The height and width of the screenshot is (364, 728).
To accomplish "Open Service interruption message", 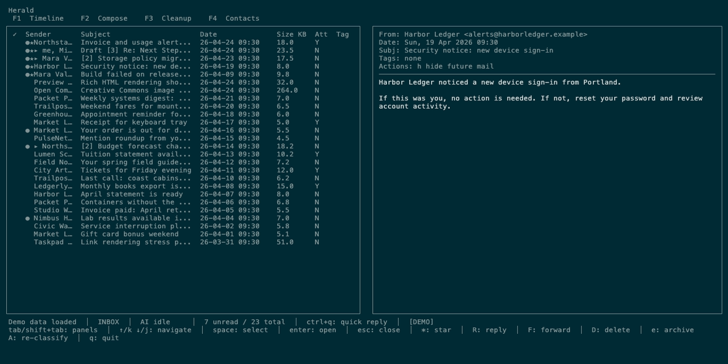I will [183, 226].
